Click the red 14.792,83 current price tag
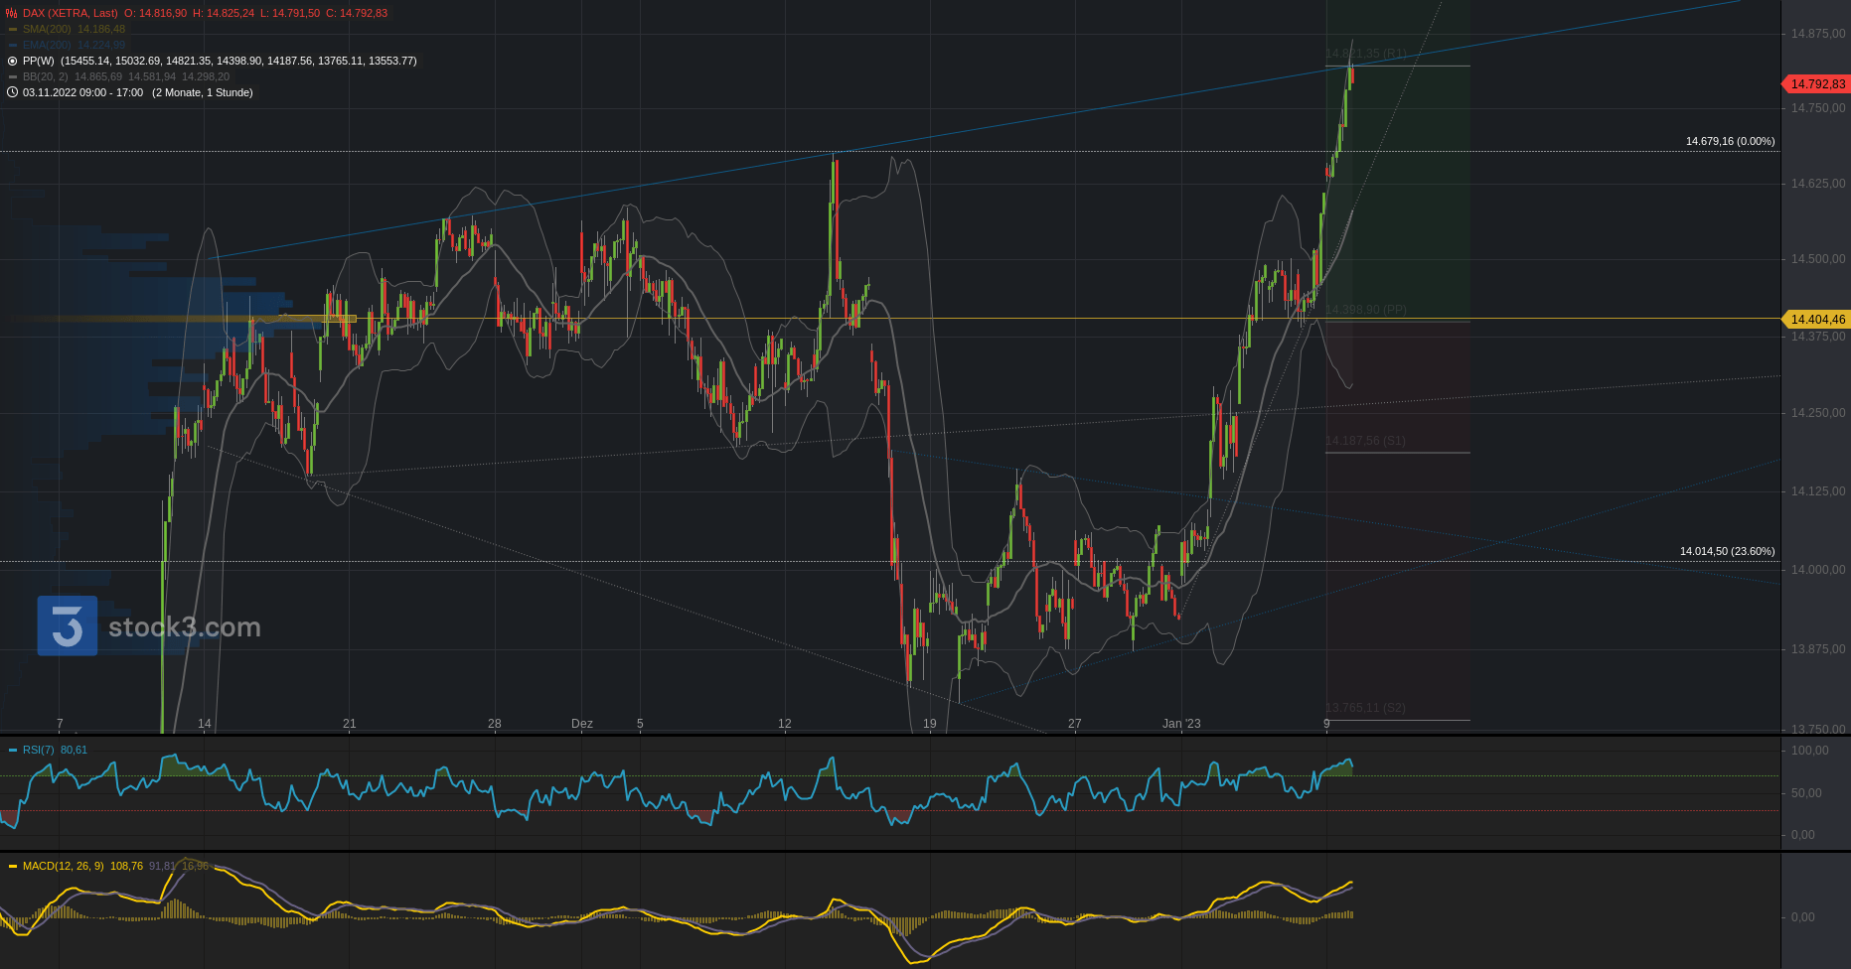This screenshot has height=969, width=1851. (x=1816, y=84)
